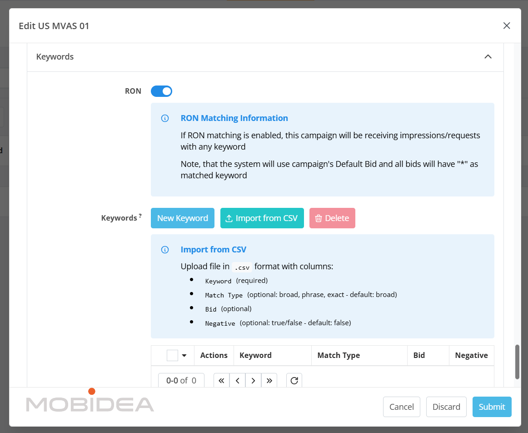Collapse the Keywords section chevron
This screenshot has height=433, width=528.
[488, 57]
